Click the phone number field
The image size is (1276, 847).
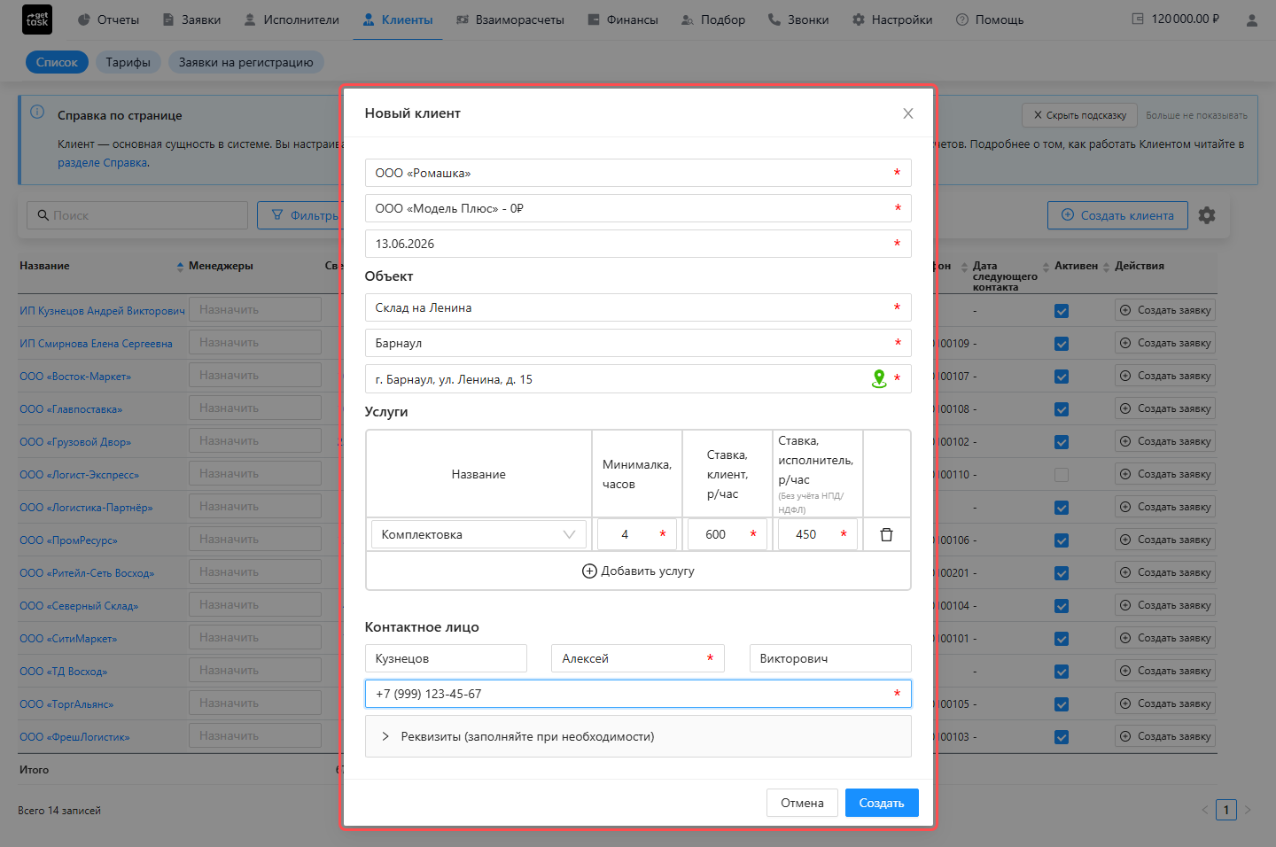pos(638,694)
